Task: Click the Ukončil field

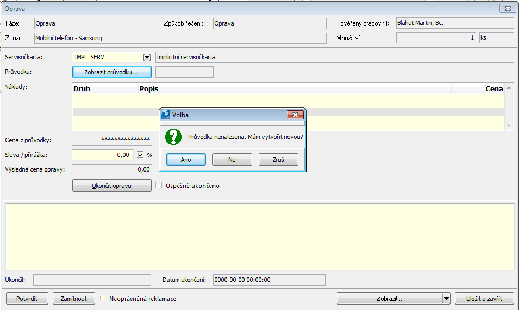Action: pyautogui.click(x=92, y=280)
